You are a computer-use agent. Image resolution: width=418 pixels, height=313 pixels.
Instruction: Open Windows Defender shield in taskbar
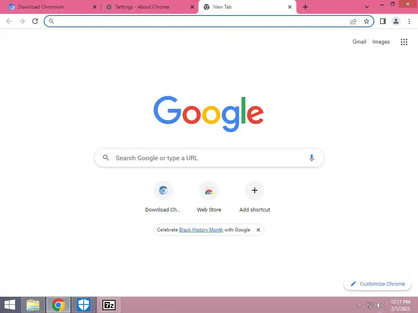tap(83, 305)
